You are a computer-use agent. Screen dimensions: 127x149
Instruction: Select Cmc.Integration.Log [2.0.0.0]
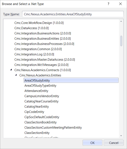34,54
